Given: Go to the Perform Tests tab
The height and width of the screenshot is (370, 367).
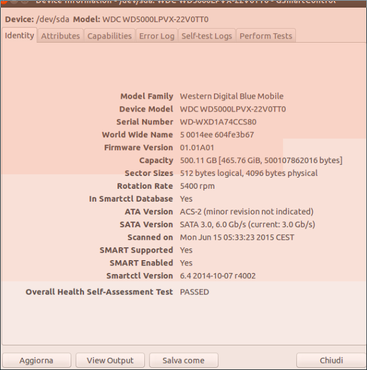Looking at the screenshot, I should (266, 36).
